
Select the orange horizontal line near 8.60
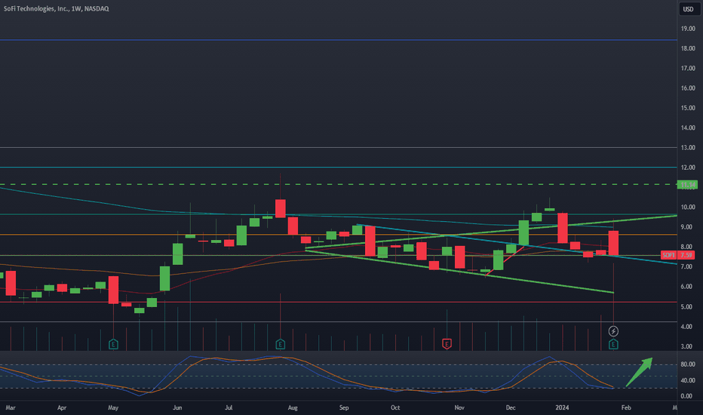[x=339, y=235]
